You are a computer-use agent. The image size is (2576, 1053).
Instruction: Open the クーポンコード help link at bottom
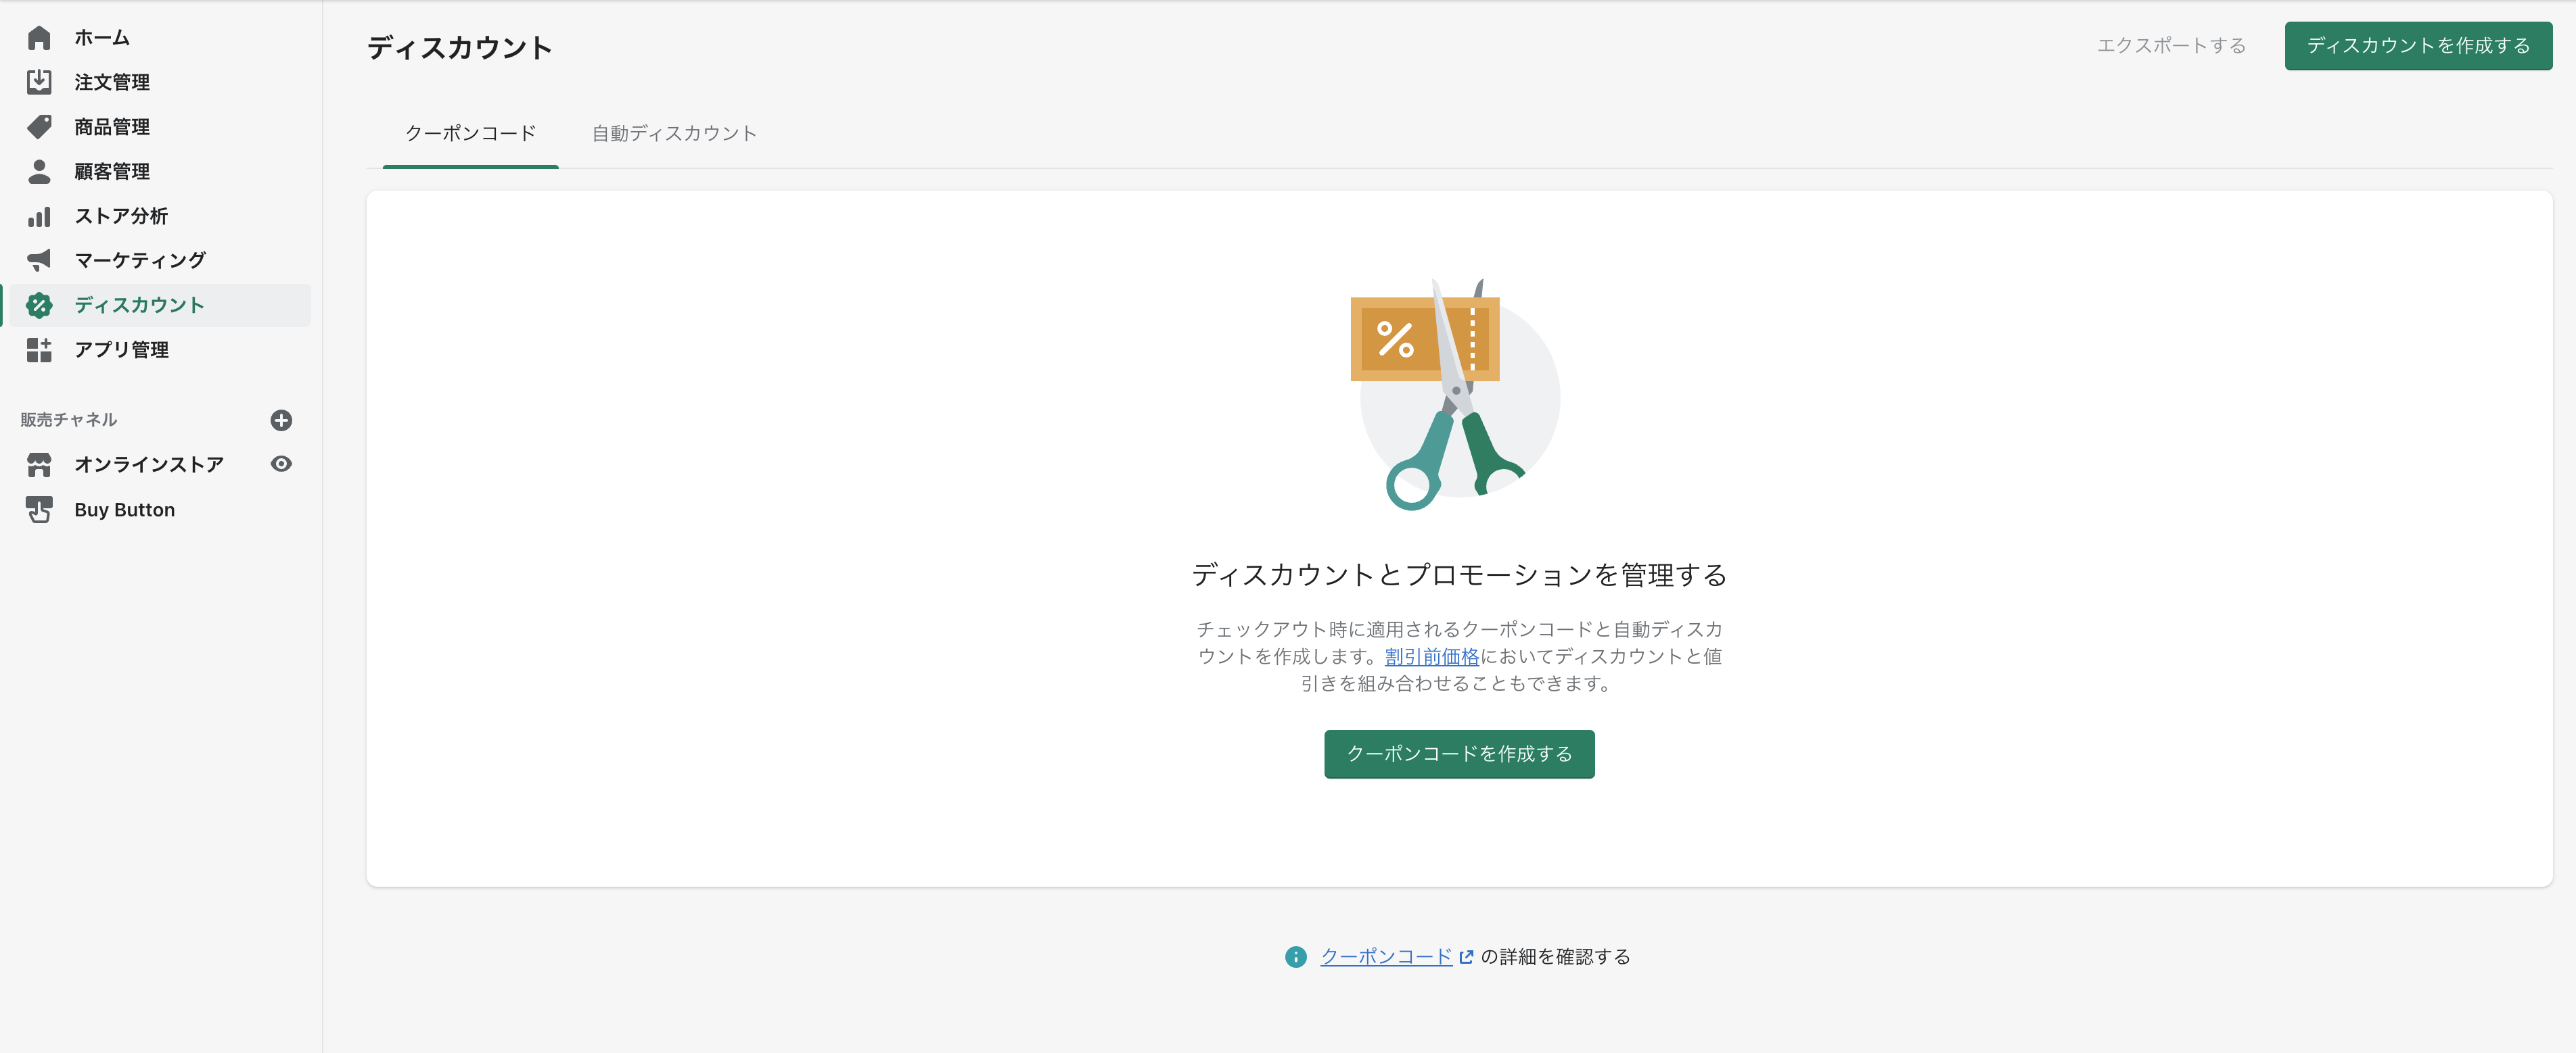1386,957
